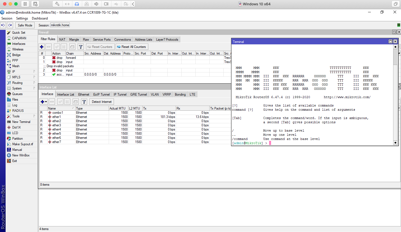
Task: Click the Redo arrow in WinBox toolbar
Action: coord(10,25)
